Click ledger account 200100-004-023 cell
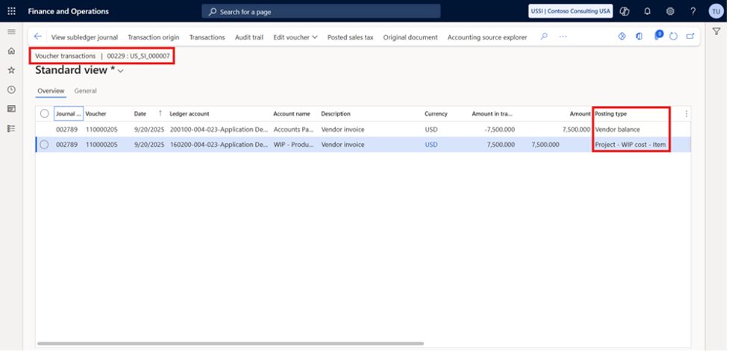This screenshot has width=729, height=352. point(219,130)
